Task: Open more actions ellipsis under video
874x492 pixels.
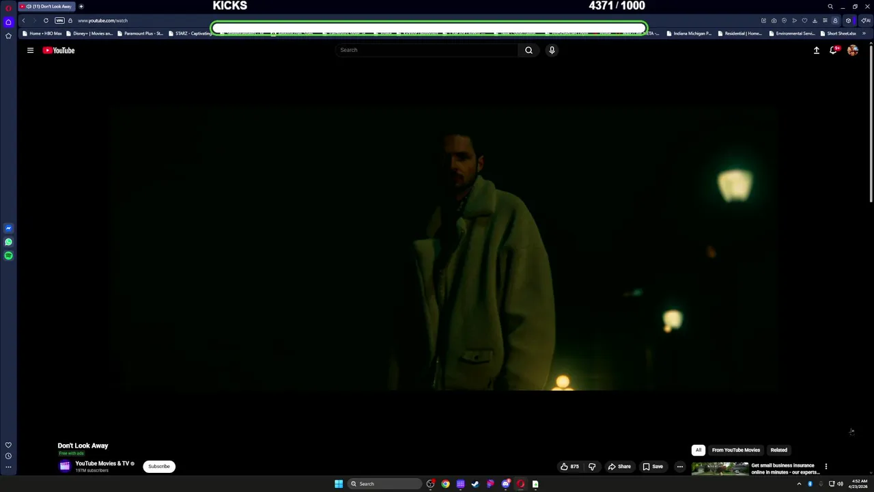Action: click(679, 467)
